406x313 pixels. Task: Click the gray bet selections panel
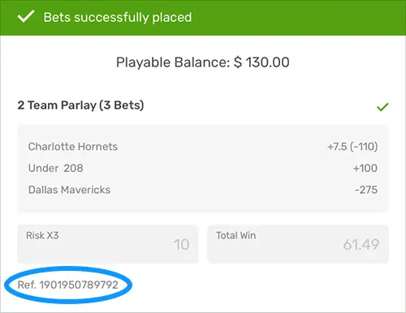click(203, 169)
